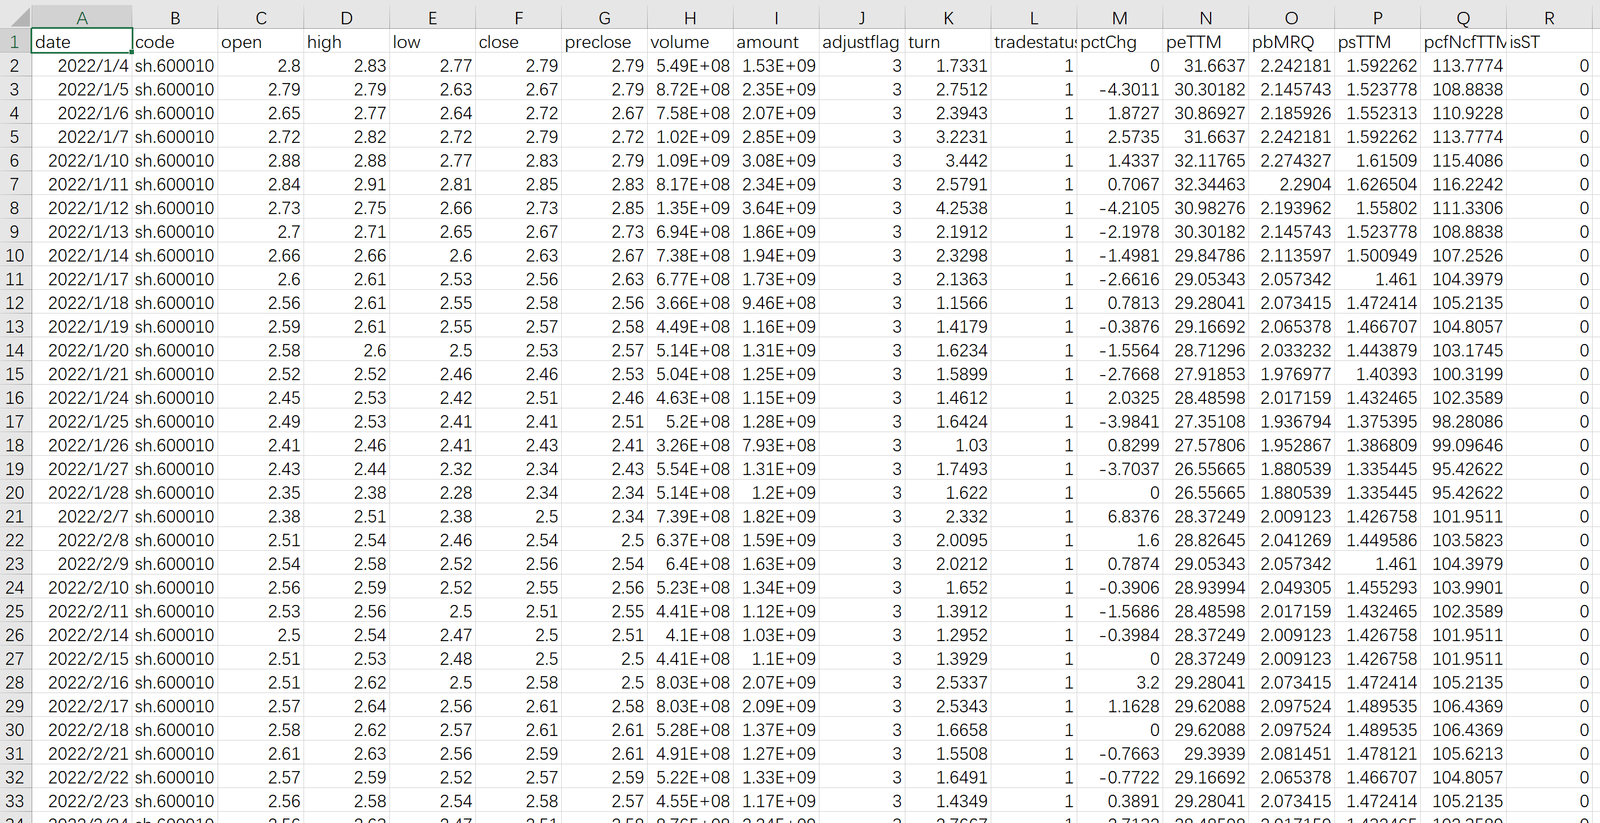Screen dimensions: 1600x823
Task: Select row 1 header
Action: click(15, 42)
